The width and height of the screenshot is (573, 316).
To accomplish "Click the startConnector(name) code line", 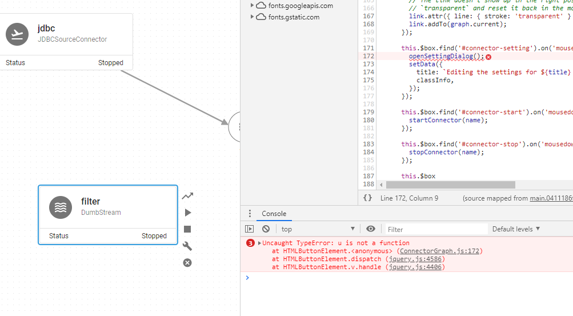I will (x=448, y=120).
